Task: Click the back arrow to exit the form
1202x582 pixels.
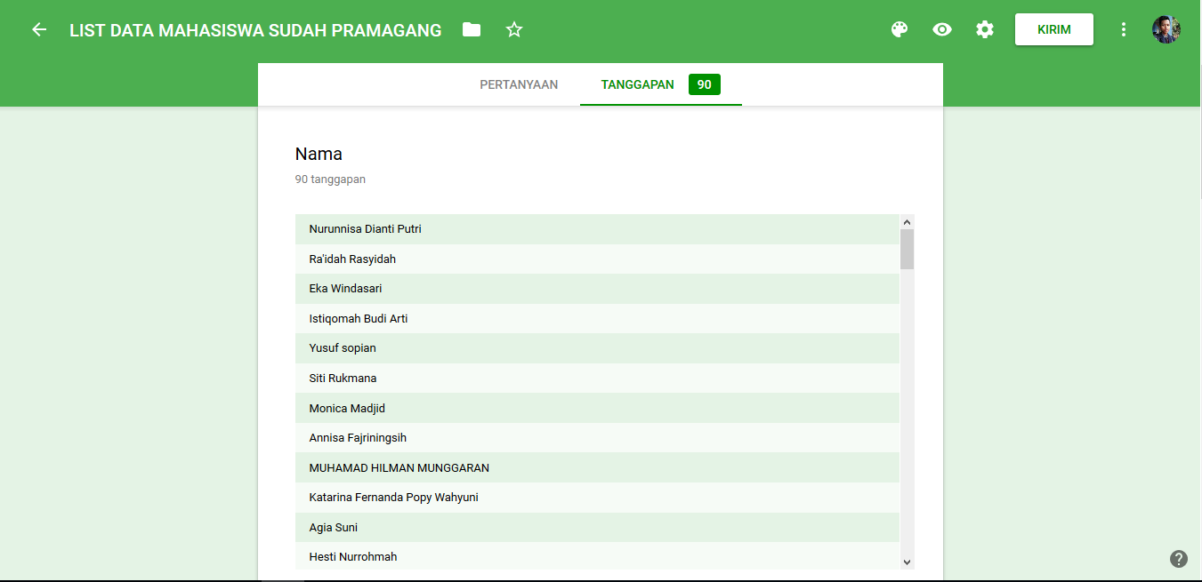Action: tap(38, 29)
